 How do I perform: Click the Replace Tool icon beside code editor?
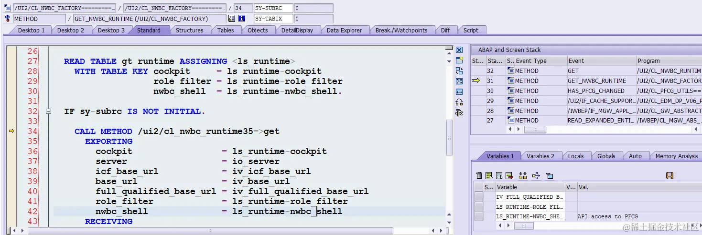(x=459, y=71)
